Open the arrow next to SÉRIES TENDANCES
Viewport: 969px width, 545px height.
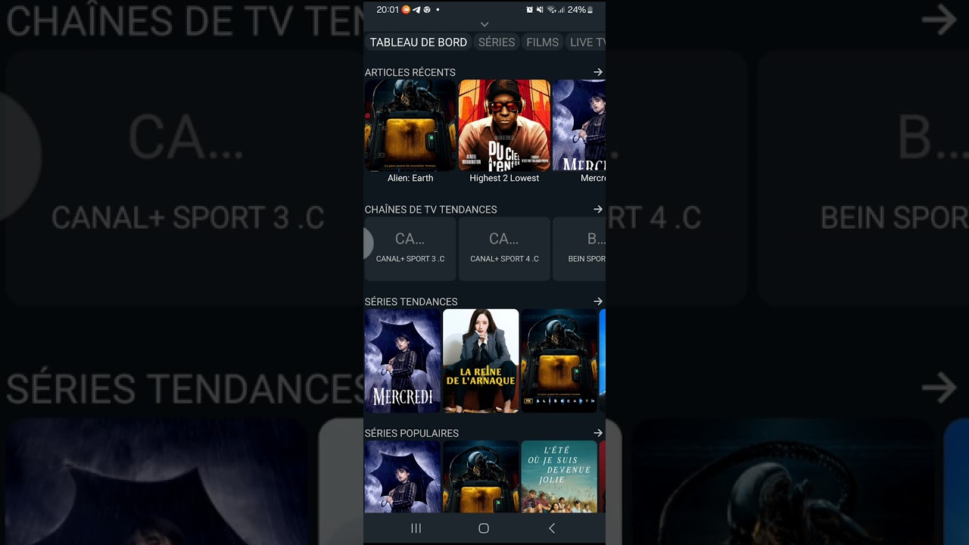click(x=597, y=301)
